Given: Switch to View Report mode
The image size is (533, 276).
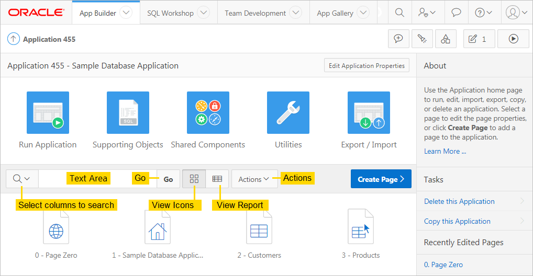Looking at the screenshot, I should click(x=217, y=179).
